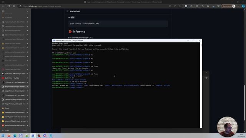The image size is (246, 138).
Task: Add page to favorites with star icon
Action: (x=180, y=6)
